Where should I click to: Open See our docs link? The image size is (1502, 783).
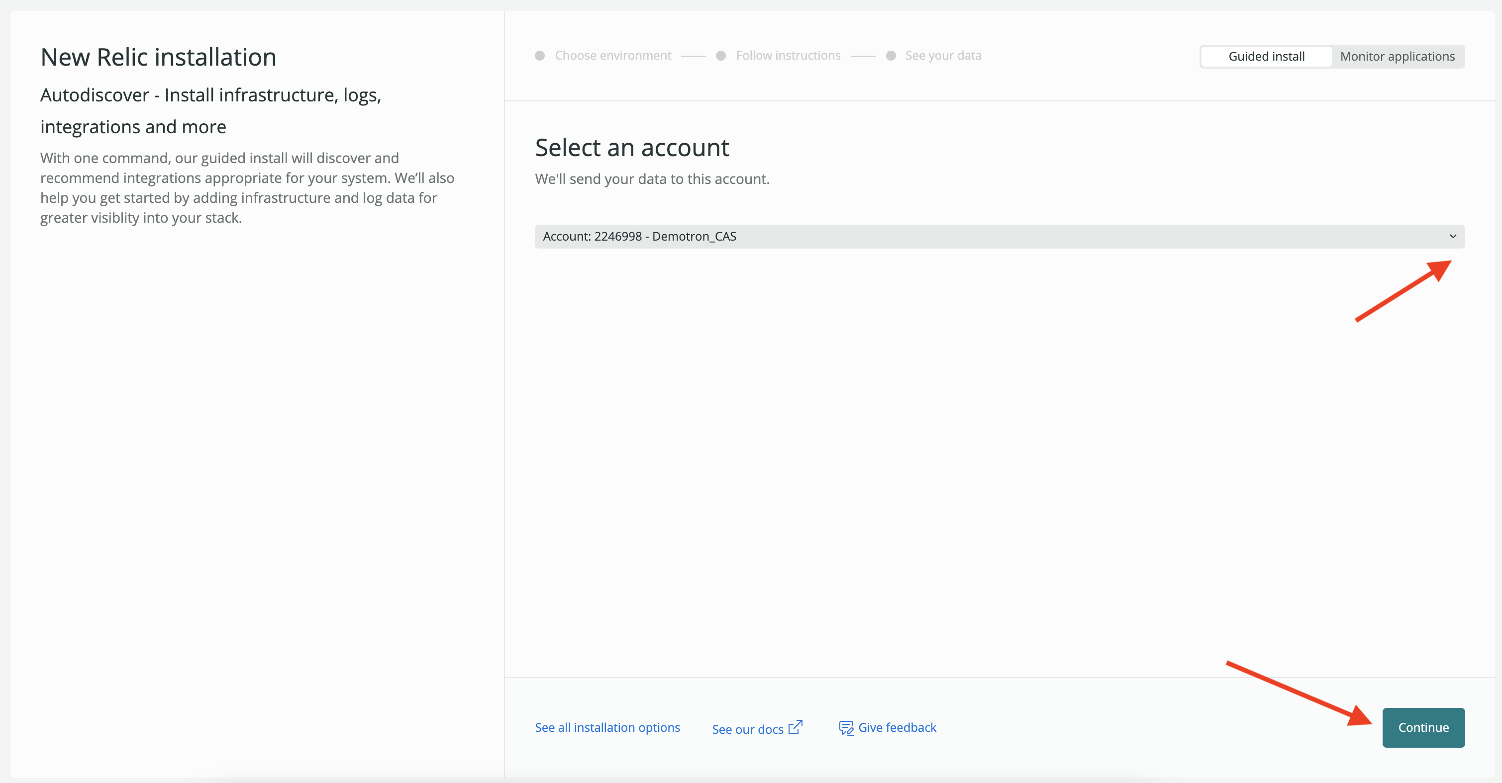747,729
